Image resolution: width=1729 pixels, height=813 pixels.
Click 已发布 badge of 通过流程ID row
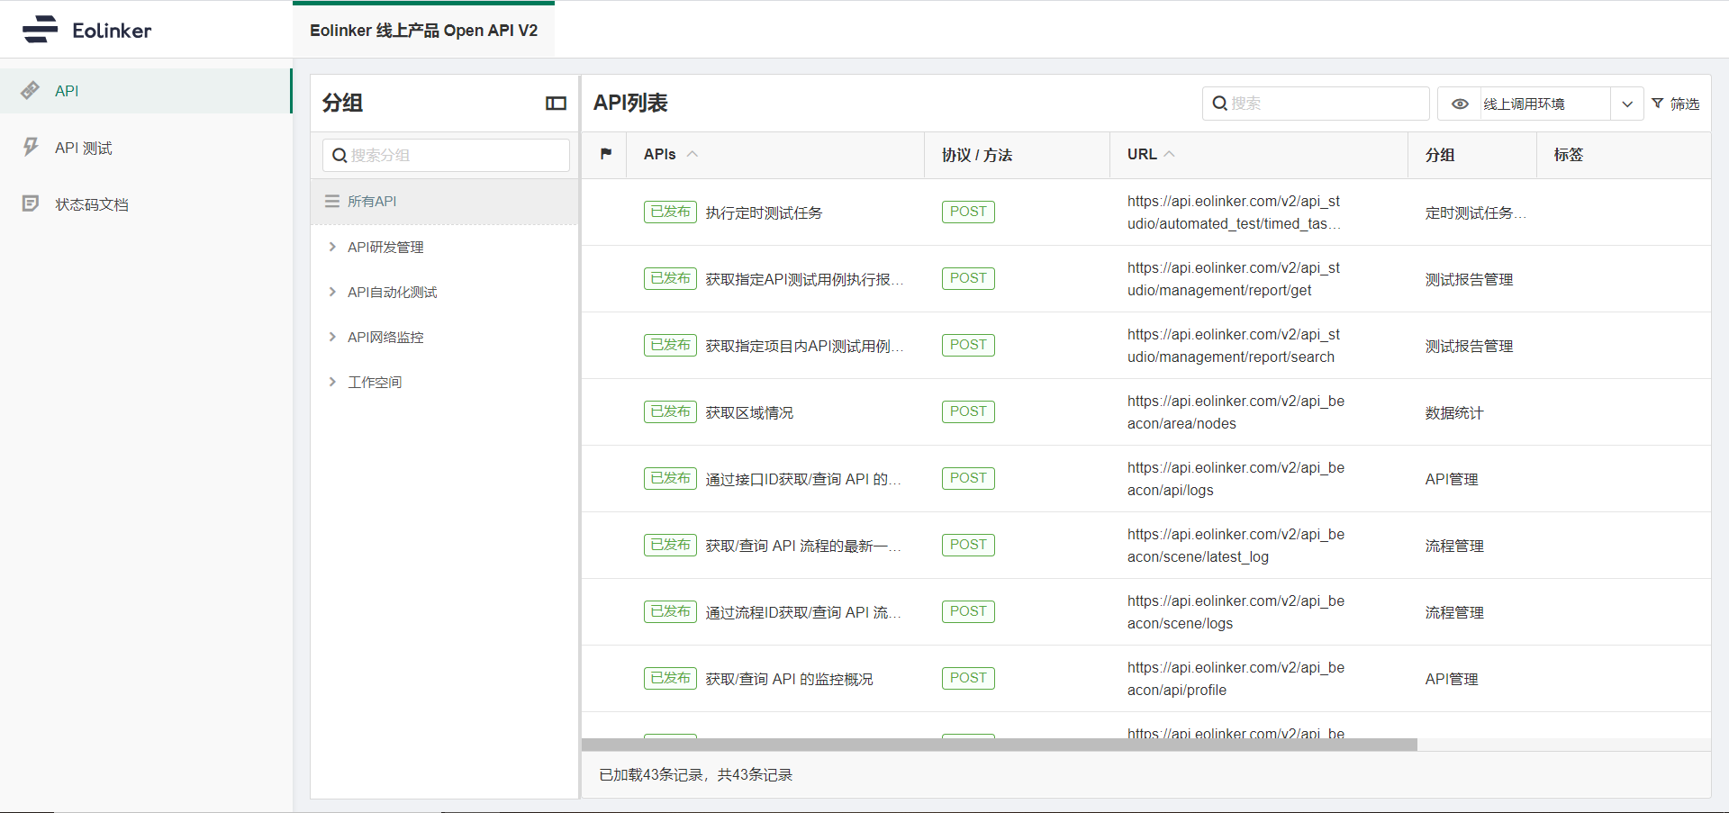(x=670, y=611)
